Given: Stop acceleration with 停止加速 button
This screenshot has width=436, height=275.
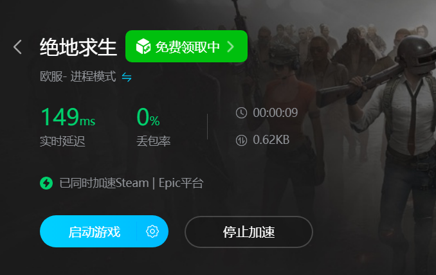Looking at the screenshot, I should point(249,232).
